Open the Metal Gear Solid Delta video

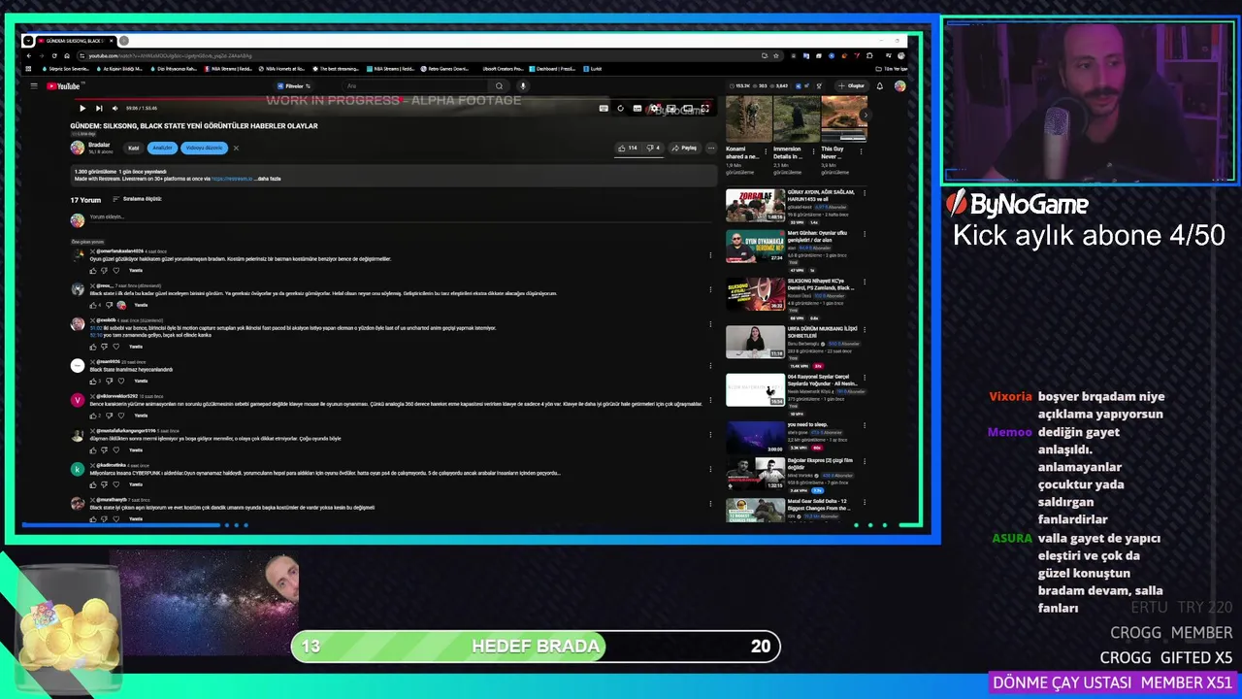(755, 510)
